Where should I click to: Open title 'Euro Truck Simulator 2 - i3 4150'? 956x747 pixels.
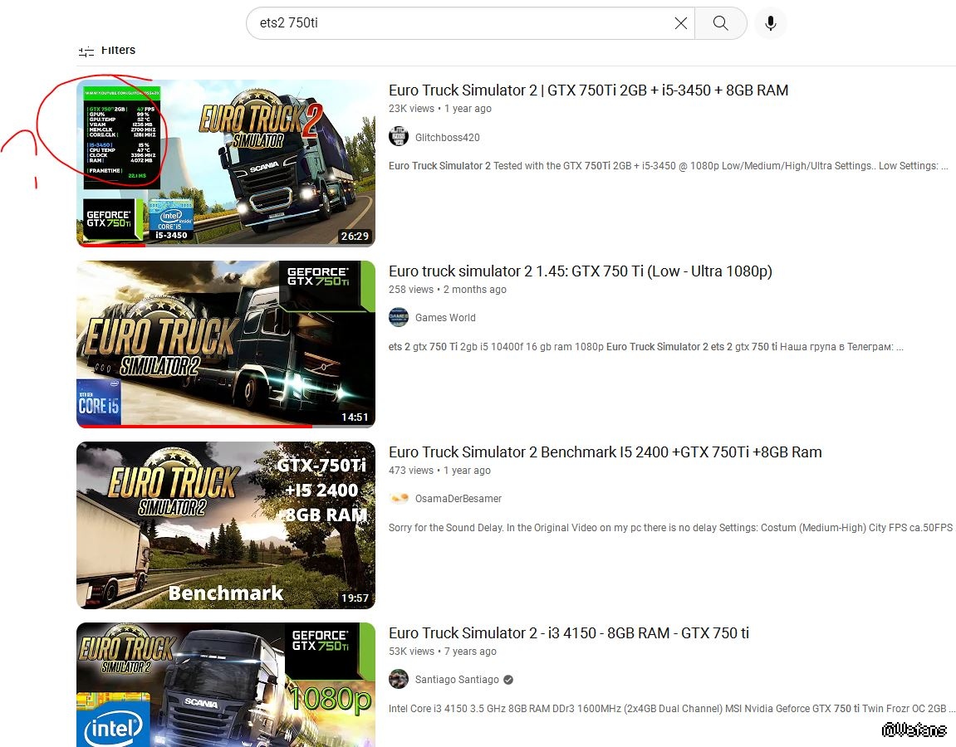coord(569,633)
